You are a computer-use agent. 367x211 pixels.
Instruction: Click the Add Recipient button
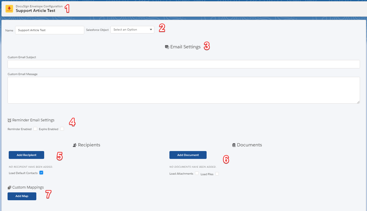point(26,155)
